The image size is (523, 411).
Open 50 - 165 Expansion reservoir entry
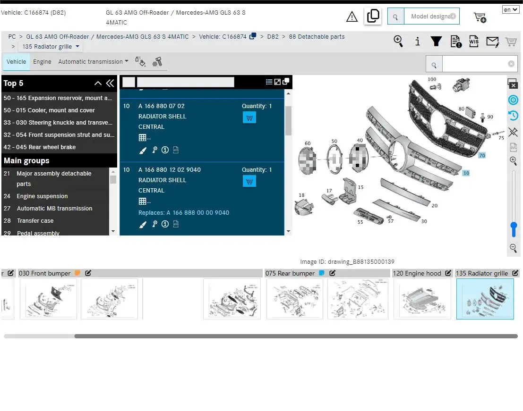[58, 98]
